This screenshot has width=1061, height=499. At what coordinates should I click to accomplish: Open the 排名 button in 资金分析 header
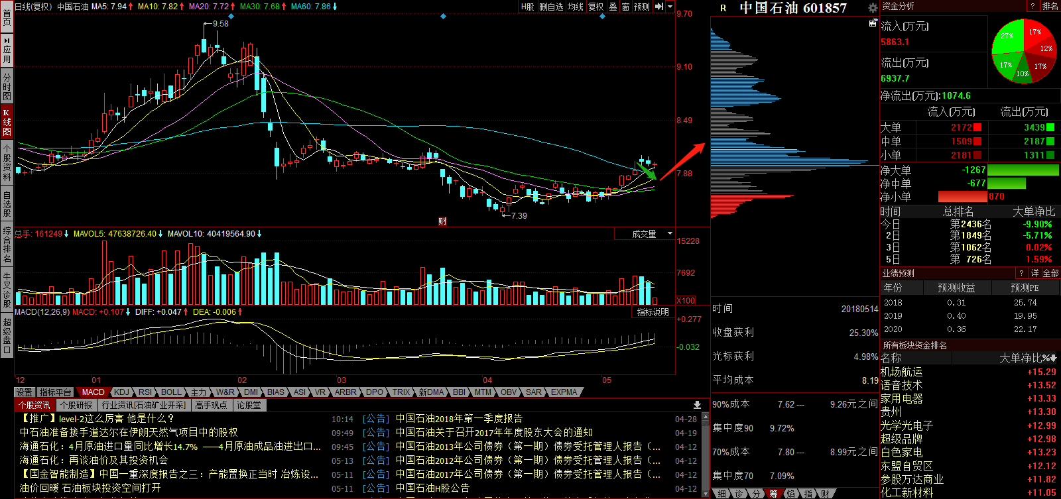click(1050, 6)
